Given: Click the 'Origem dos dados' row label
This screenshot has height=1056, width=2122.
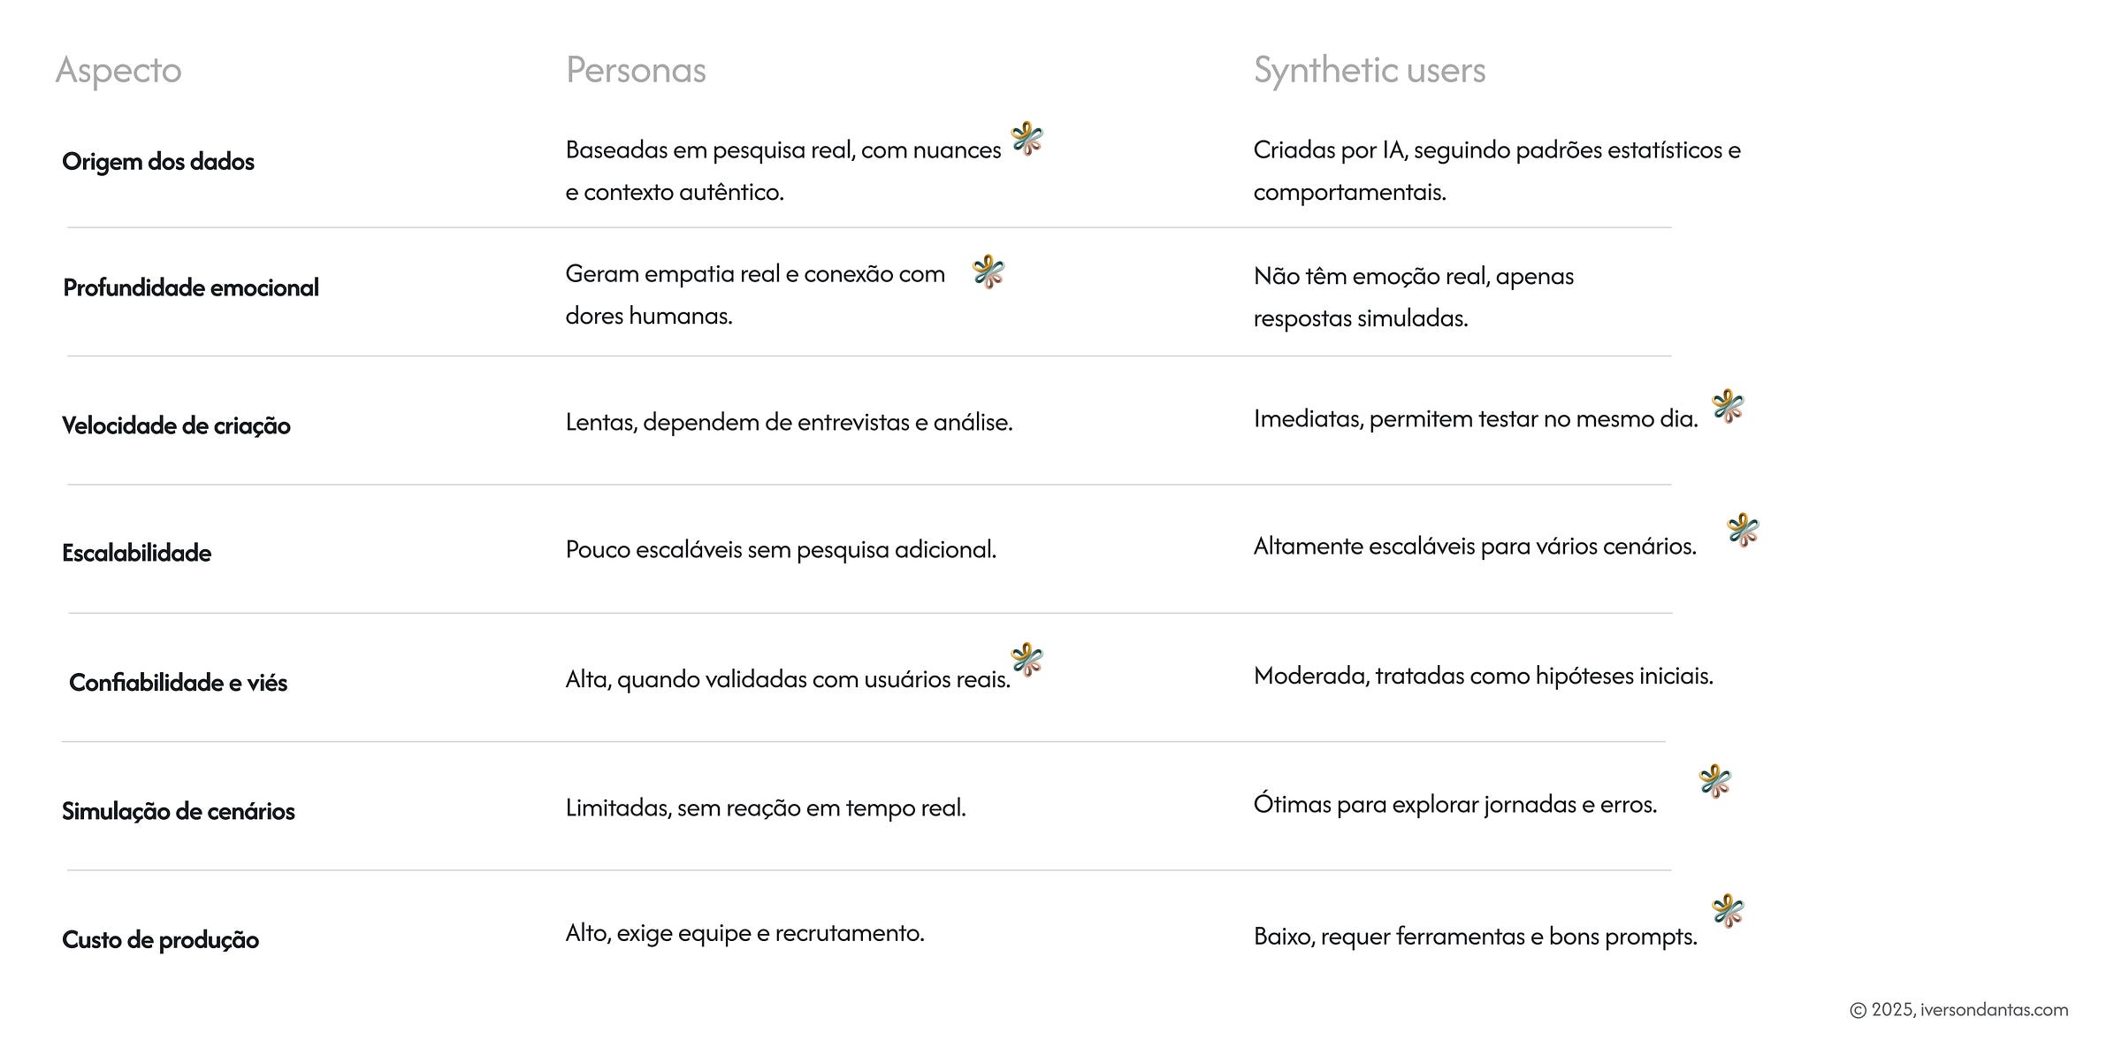Looking at the screenshot, I should (158, 162).
